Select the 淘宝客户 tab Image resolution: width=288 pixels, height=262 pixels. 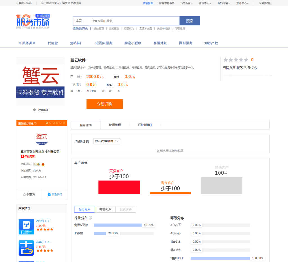click(84, 209)
